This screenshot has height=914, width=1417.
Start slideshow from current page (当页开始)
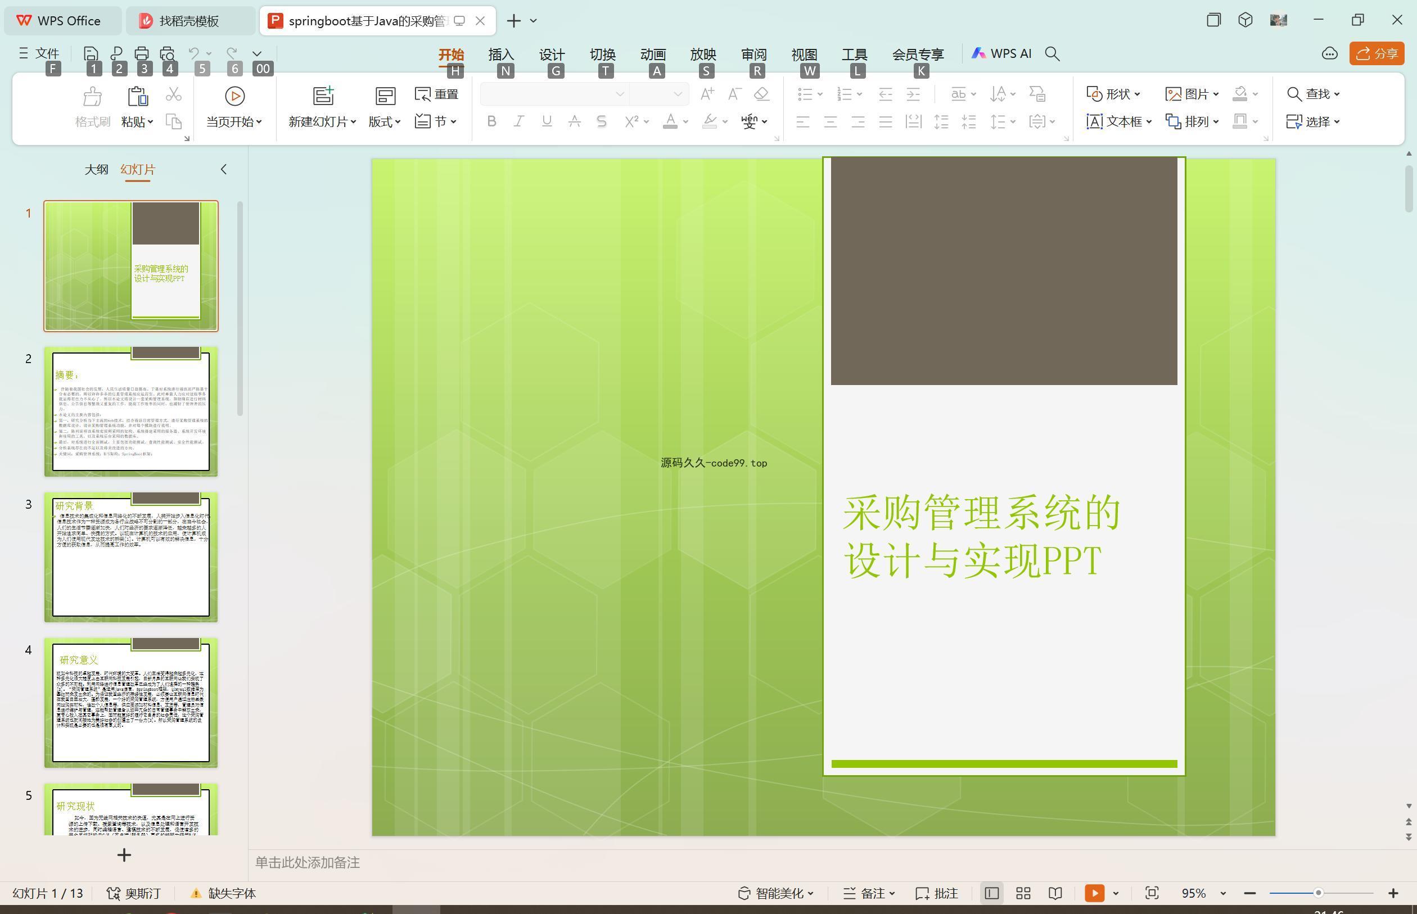pyautogui.click(x=234, y=108)
